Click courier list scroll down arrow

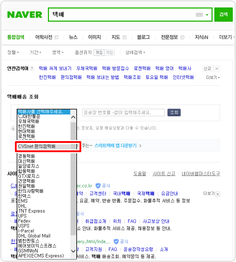point(73,251)
